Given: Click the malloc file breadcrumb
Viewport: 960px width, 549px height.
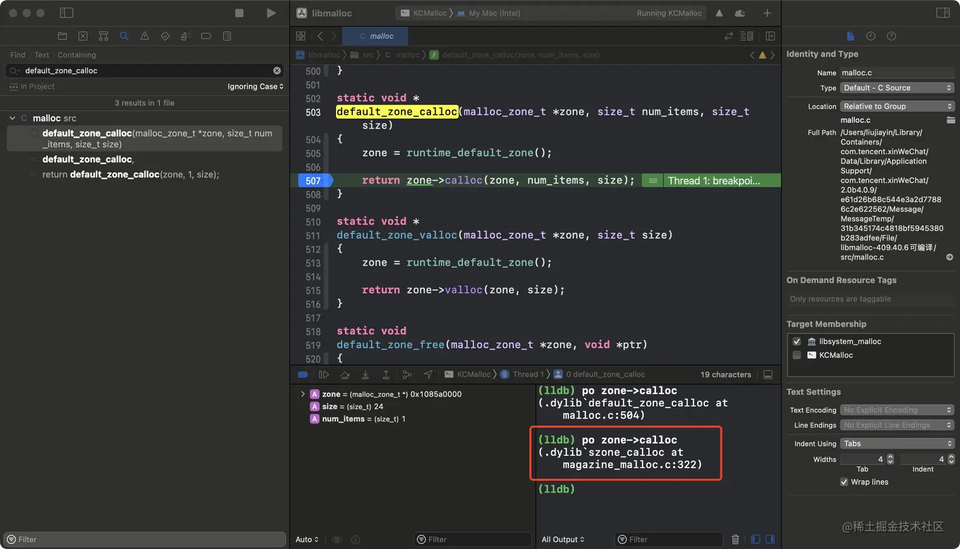Looking at the screenshot, I should [x=402, y=55].
